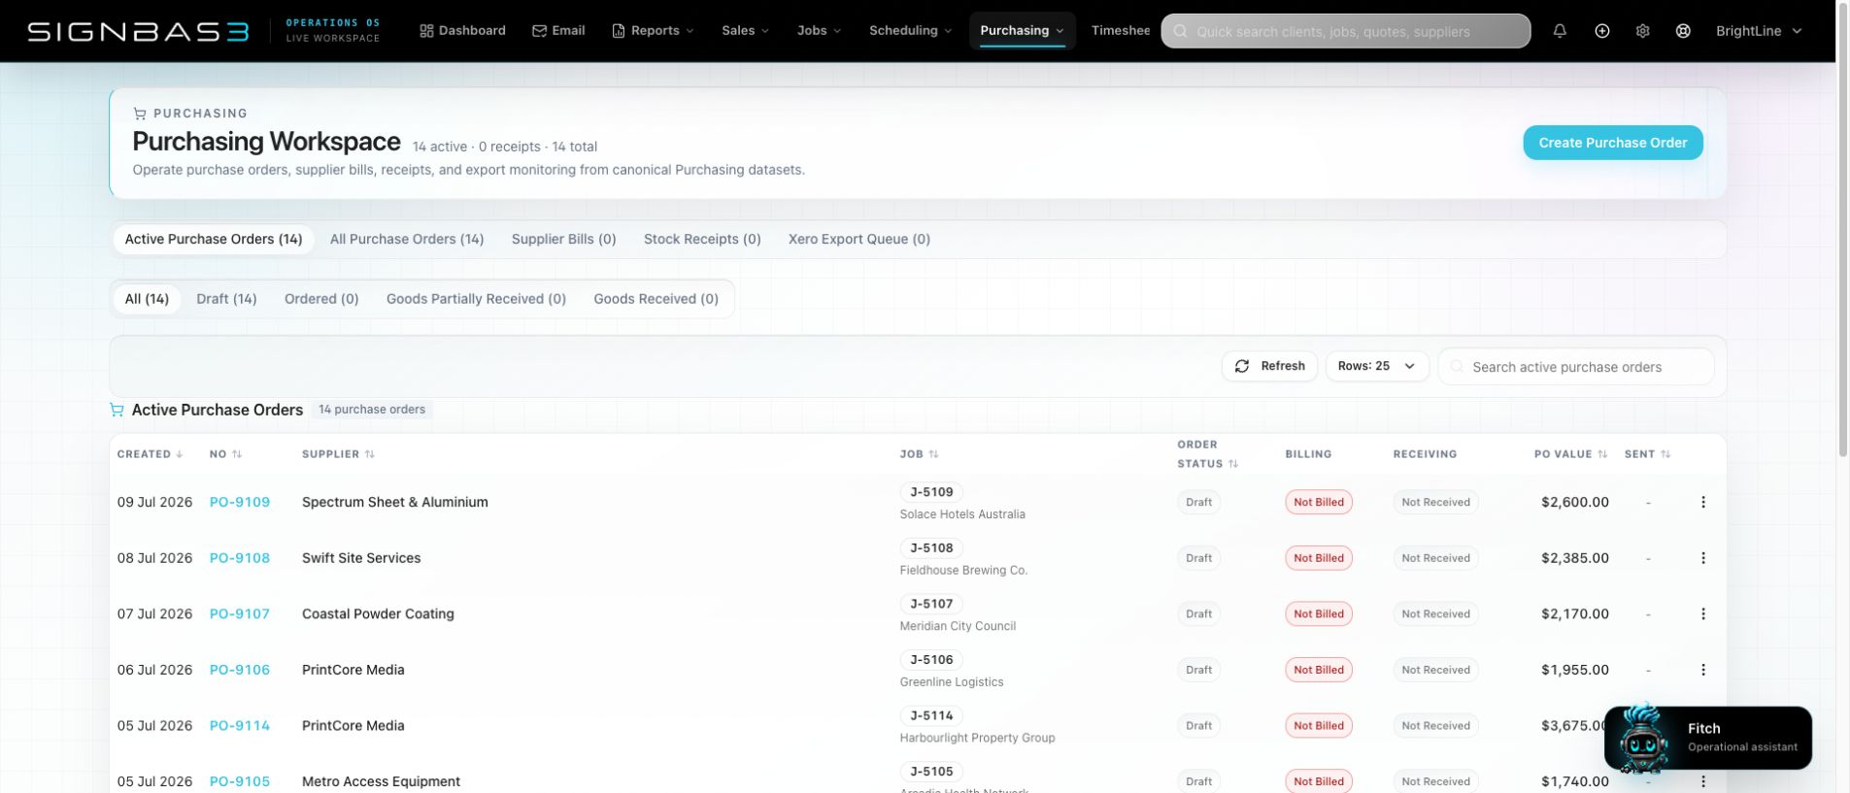Open Email from the navigation bar

pyautogui.click(x=558, y=31)
